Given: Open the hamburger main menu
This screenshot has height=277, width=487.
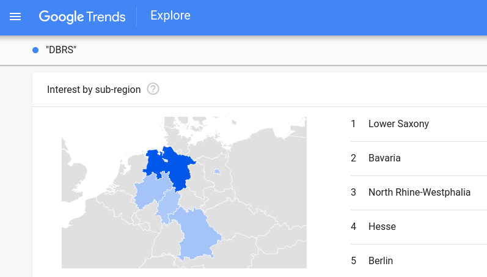Looking at the screenshot, I should click(15, 17).
